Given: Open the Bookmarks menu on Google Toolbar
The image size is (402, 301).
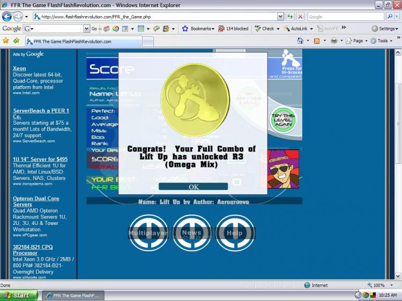Looking at the screenshot, I should (x=202, y=29).
